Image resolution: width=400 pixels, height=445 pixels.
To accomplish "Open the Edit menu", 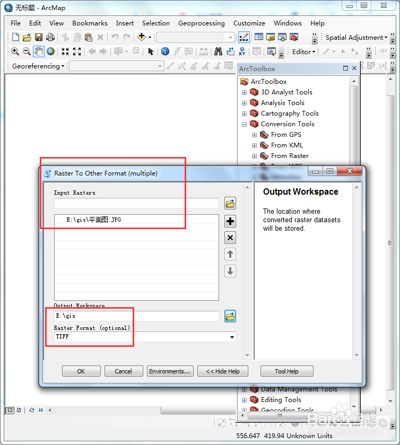I will pos(35,23).
